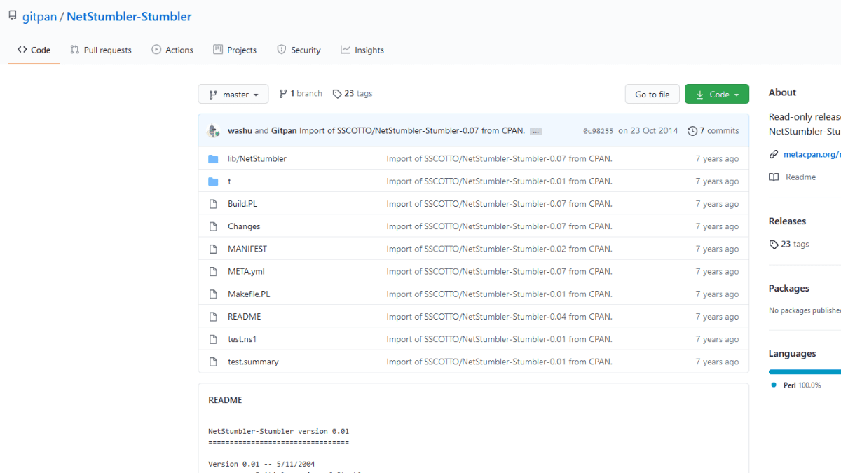Viewport: 841px width, 473px height.
Task: Open the 7 commits history link
Action: coord(713,131)
